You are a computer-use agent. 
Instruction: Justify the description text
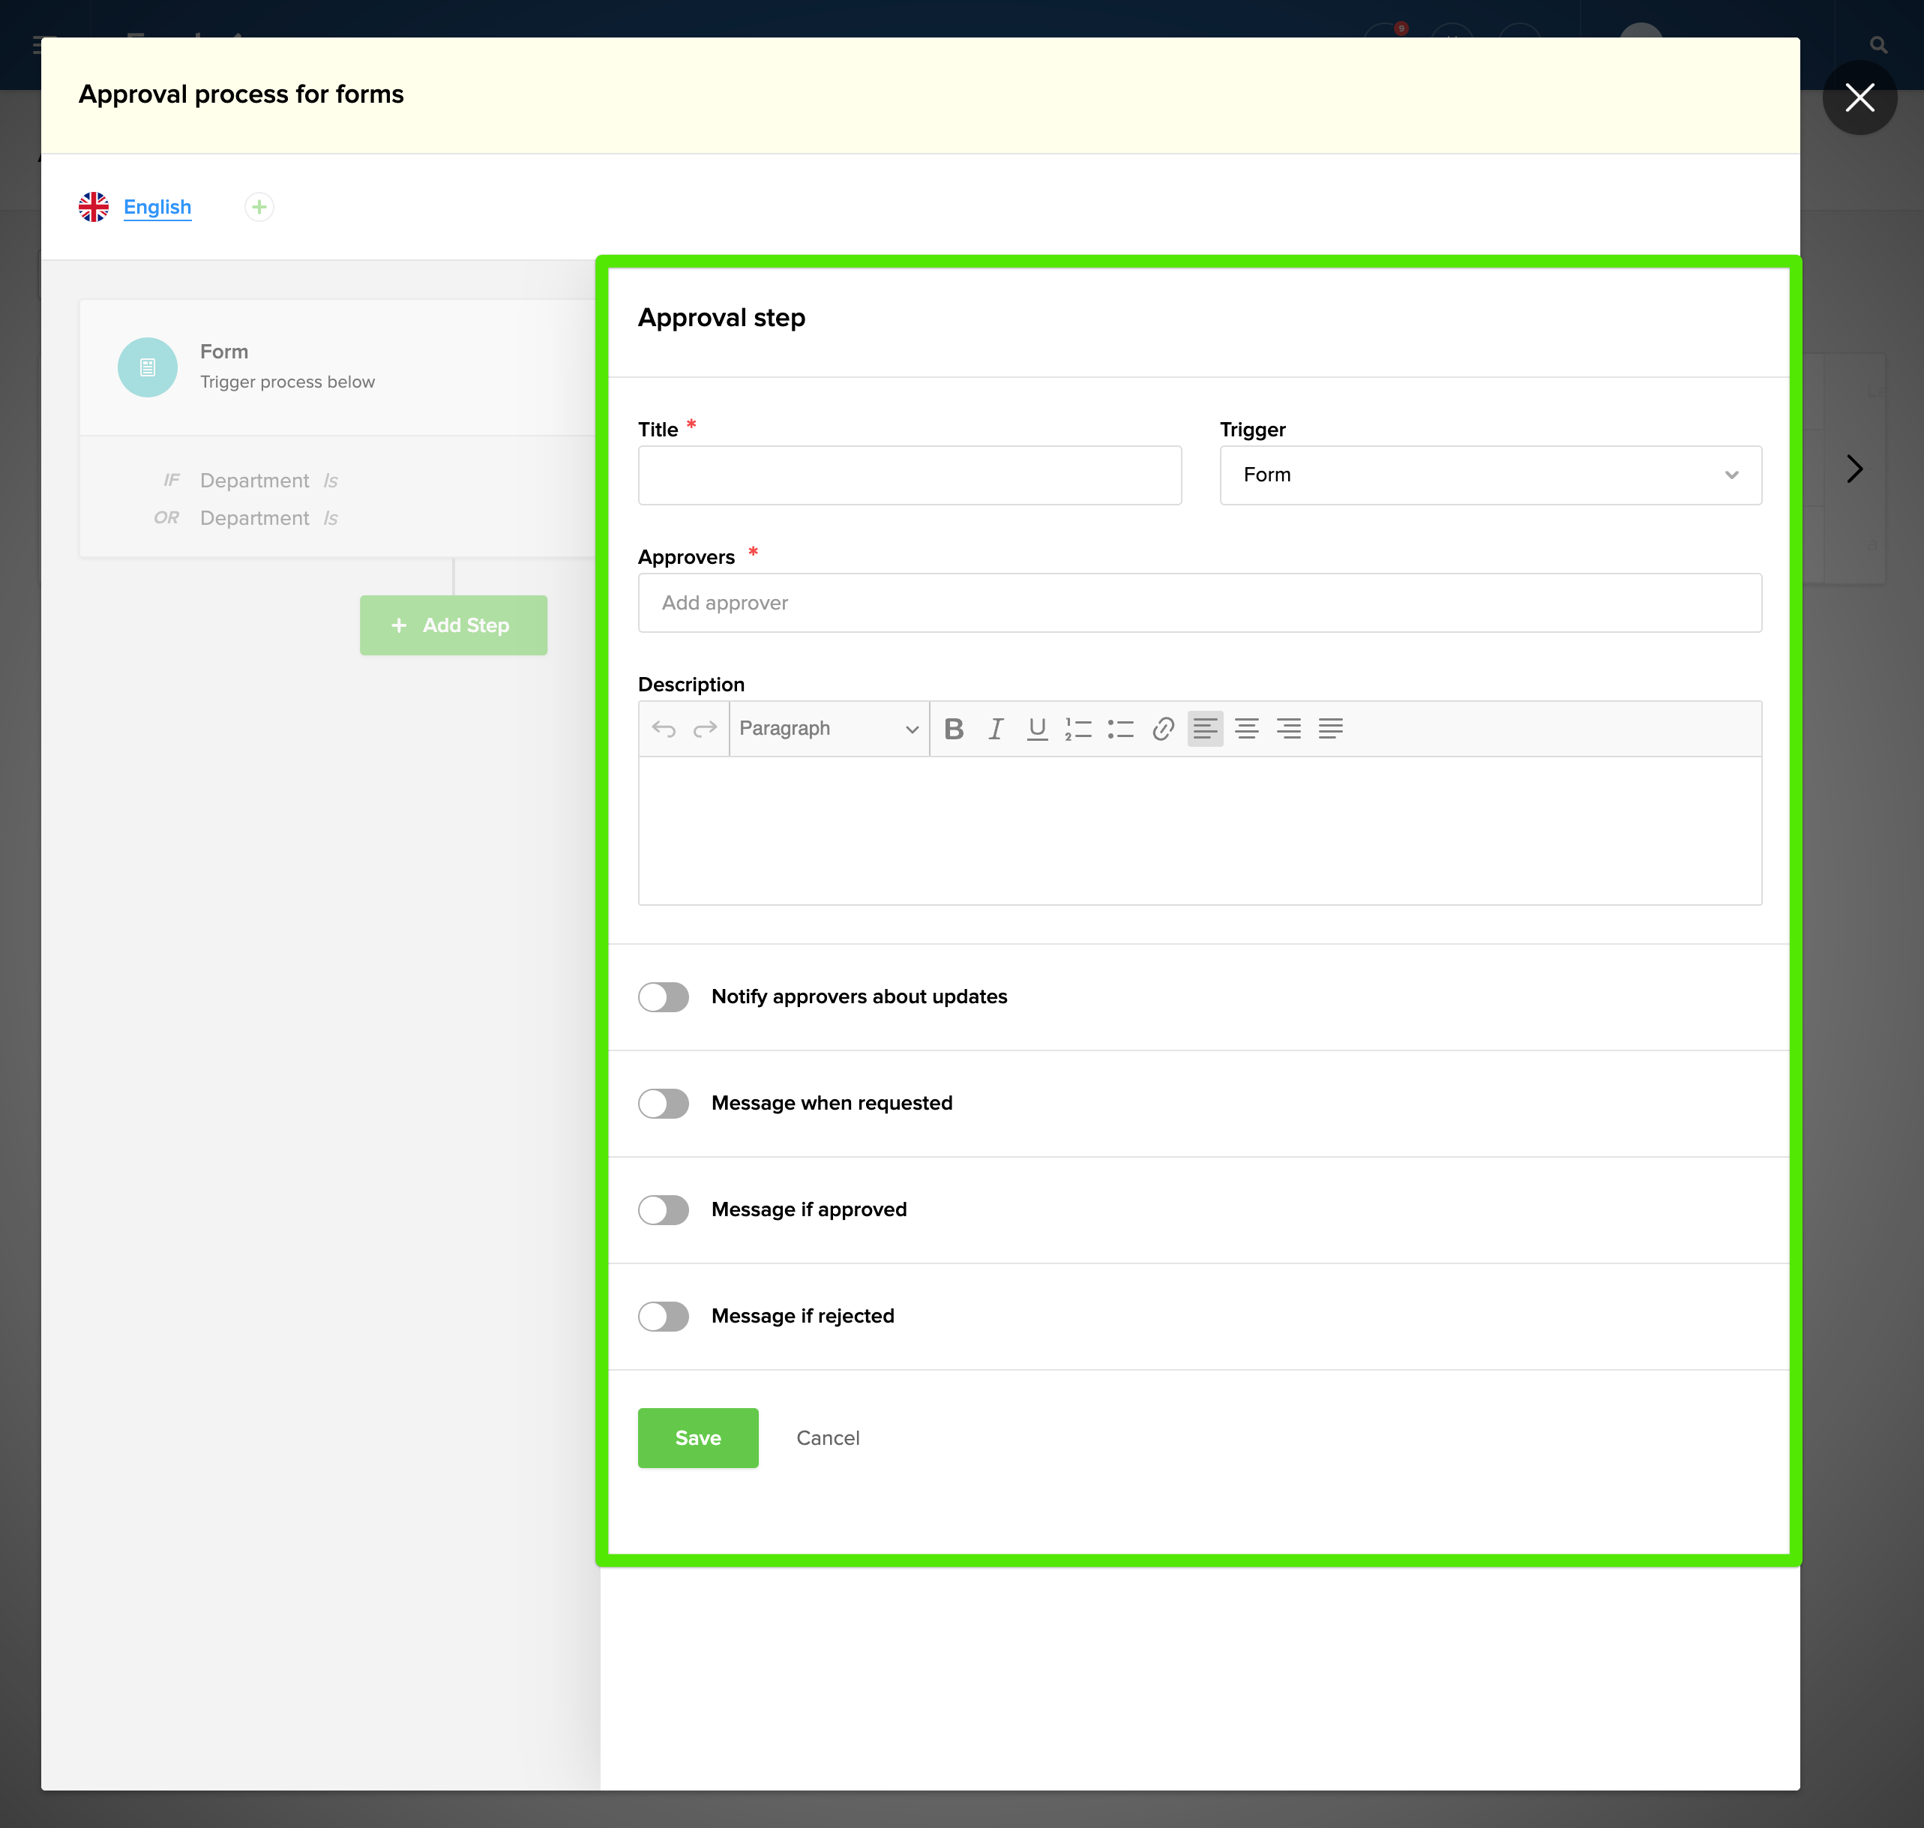[x=1331, y=729]
